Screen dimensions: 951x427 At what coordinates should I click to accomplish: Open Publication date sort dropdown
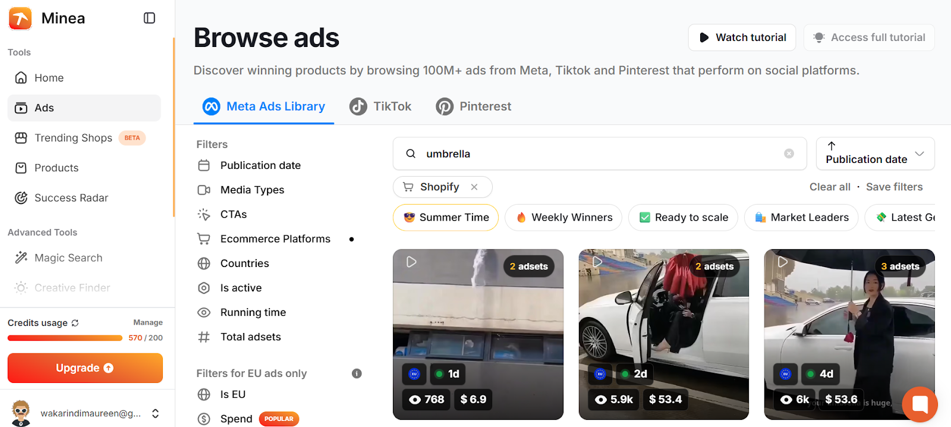[x=875, y=153]
